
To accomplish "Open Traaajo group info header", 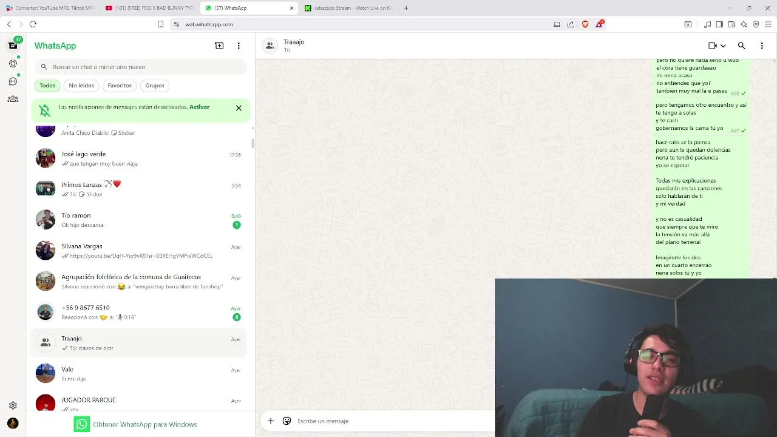I will (294, 46).
